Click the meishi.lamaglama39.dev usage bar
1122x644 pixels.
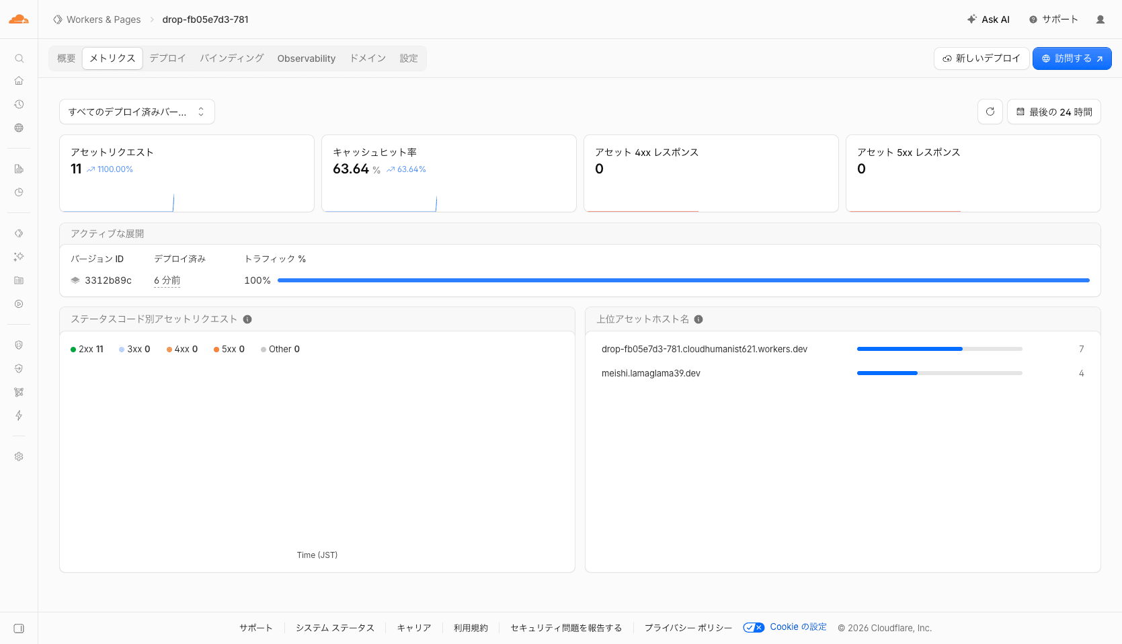[940, 373]
